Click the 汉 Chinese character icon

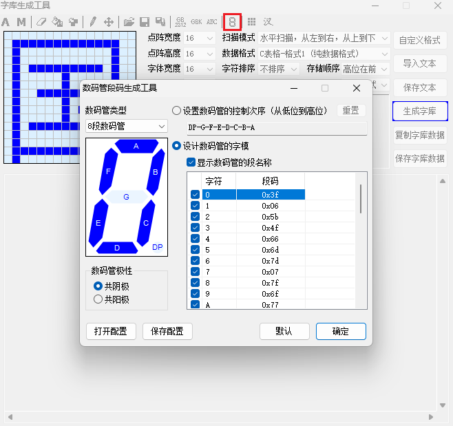[268, 22]
